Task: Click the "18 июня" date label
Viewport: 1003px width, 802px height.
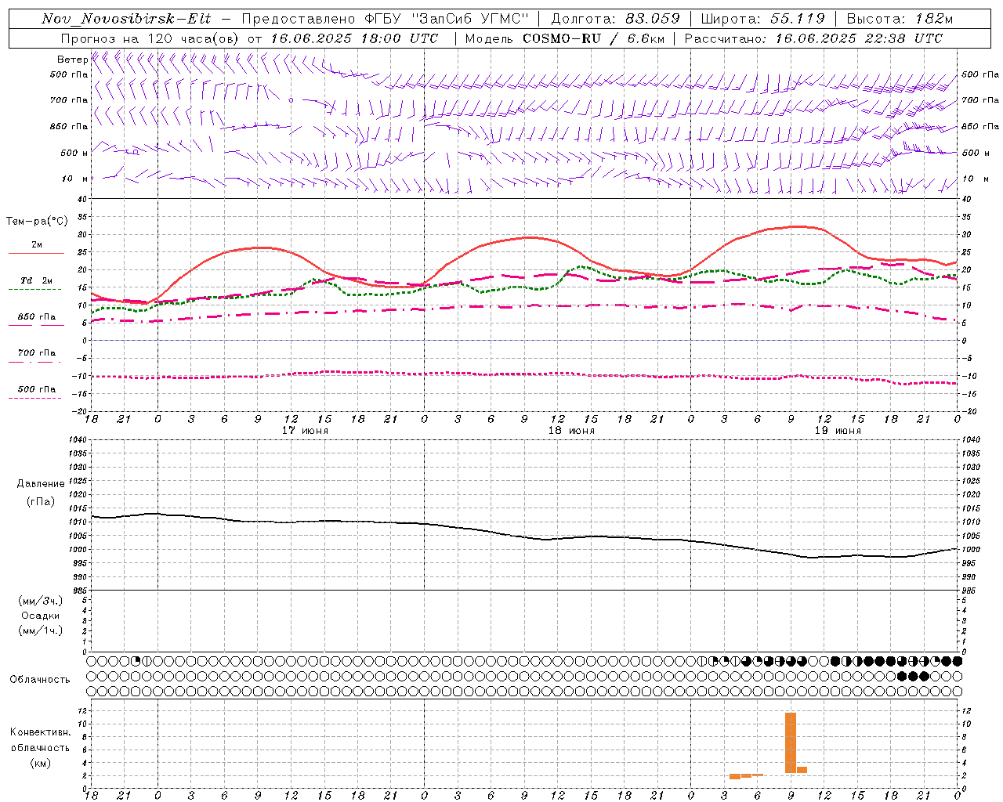Action: (571, 431)
